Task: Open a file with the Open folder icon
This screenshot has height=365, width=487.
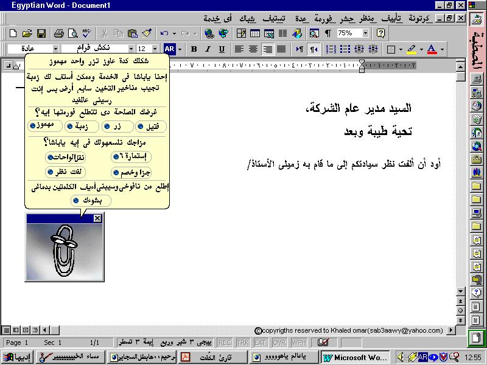Action: coord(27,33)
